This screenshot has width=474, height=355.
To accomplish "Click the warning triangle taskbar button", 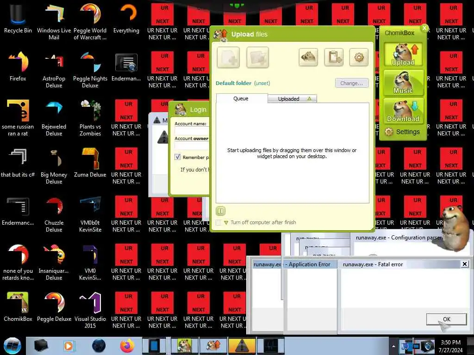I will (x=242, y=346).
